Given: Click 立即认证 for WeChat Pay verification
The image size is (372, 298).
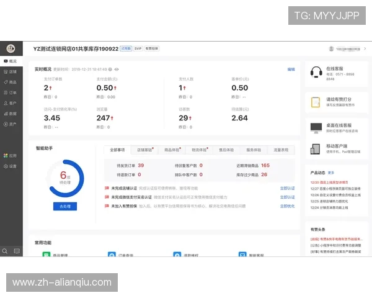Looking at the screenshot, I should pyautogui.click(x=287, y=197).
